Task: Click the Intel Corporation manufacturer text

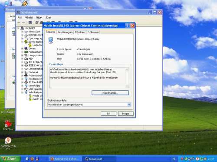Action: tap(85, 54)
